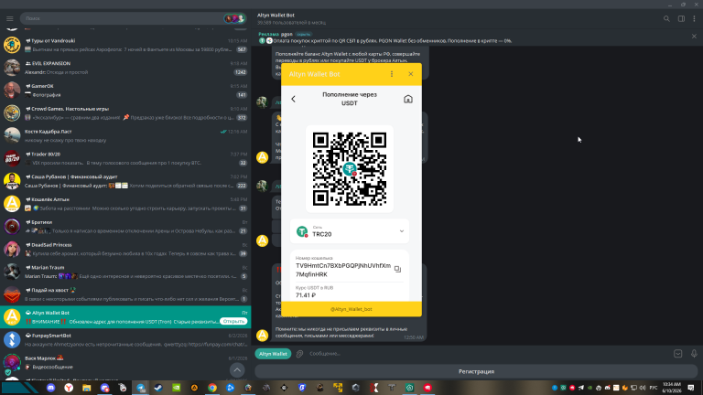Click the 71.41 ₽ exchange rate value
703x395 pixels.
pos(306,295)
